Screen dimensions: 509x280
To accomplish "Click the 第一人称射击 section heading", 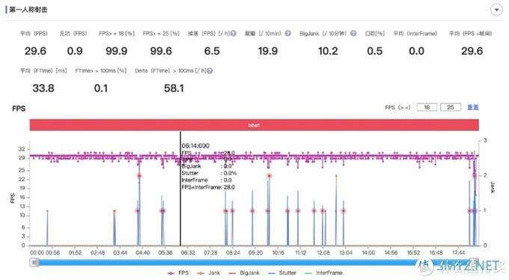I will click(28, 10).
